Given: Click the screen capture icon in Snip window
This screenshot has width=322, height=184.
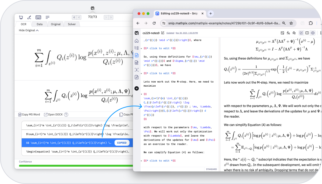Looking at the screenshot, I should [21, 17].
